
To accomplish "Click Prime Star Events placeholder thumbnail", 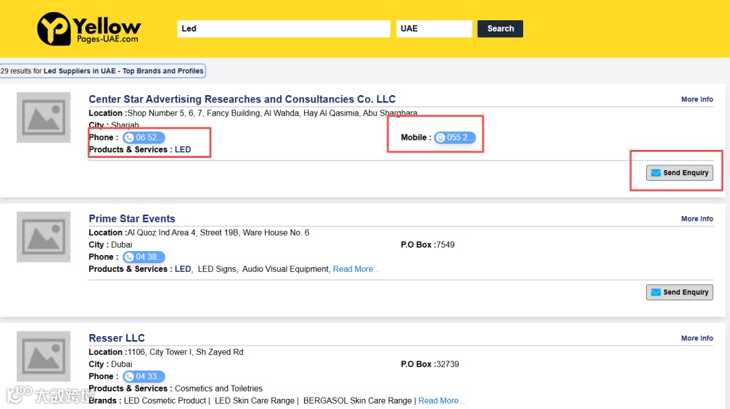I will pyautogui.click(x=43, y=237).
